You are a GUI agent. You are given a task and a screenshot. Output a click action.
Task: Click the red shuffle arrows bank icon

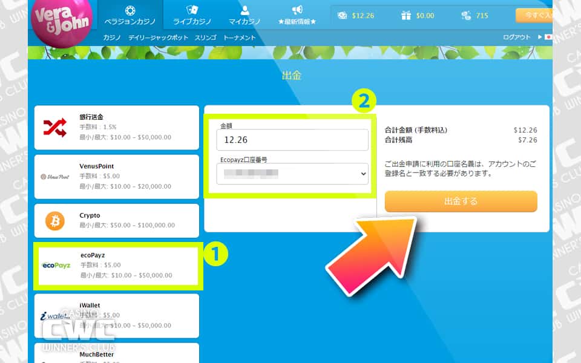[x=55, y=128]
